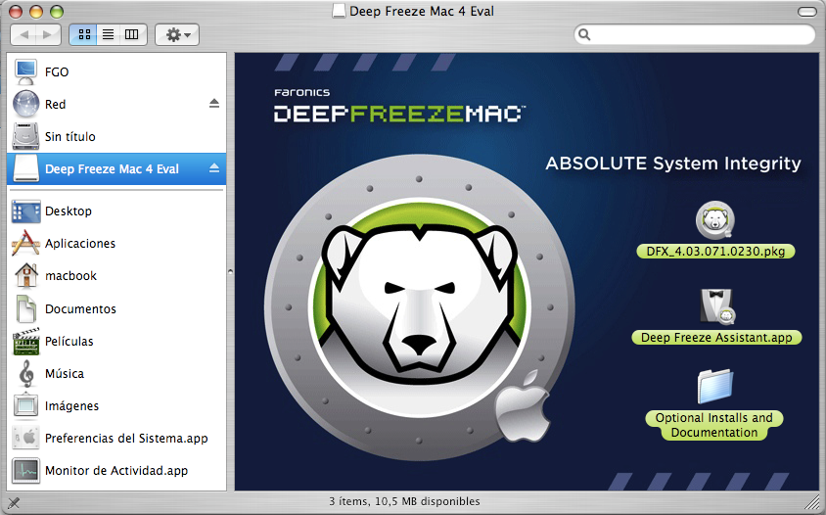
Task: Open the Sin título hard drive
Action: coord(116,136)
